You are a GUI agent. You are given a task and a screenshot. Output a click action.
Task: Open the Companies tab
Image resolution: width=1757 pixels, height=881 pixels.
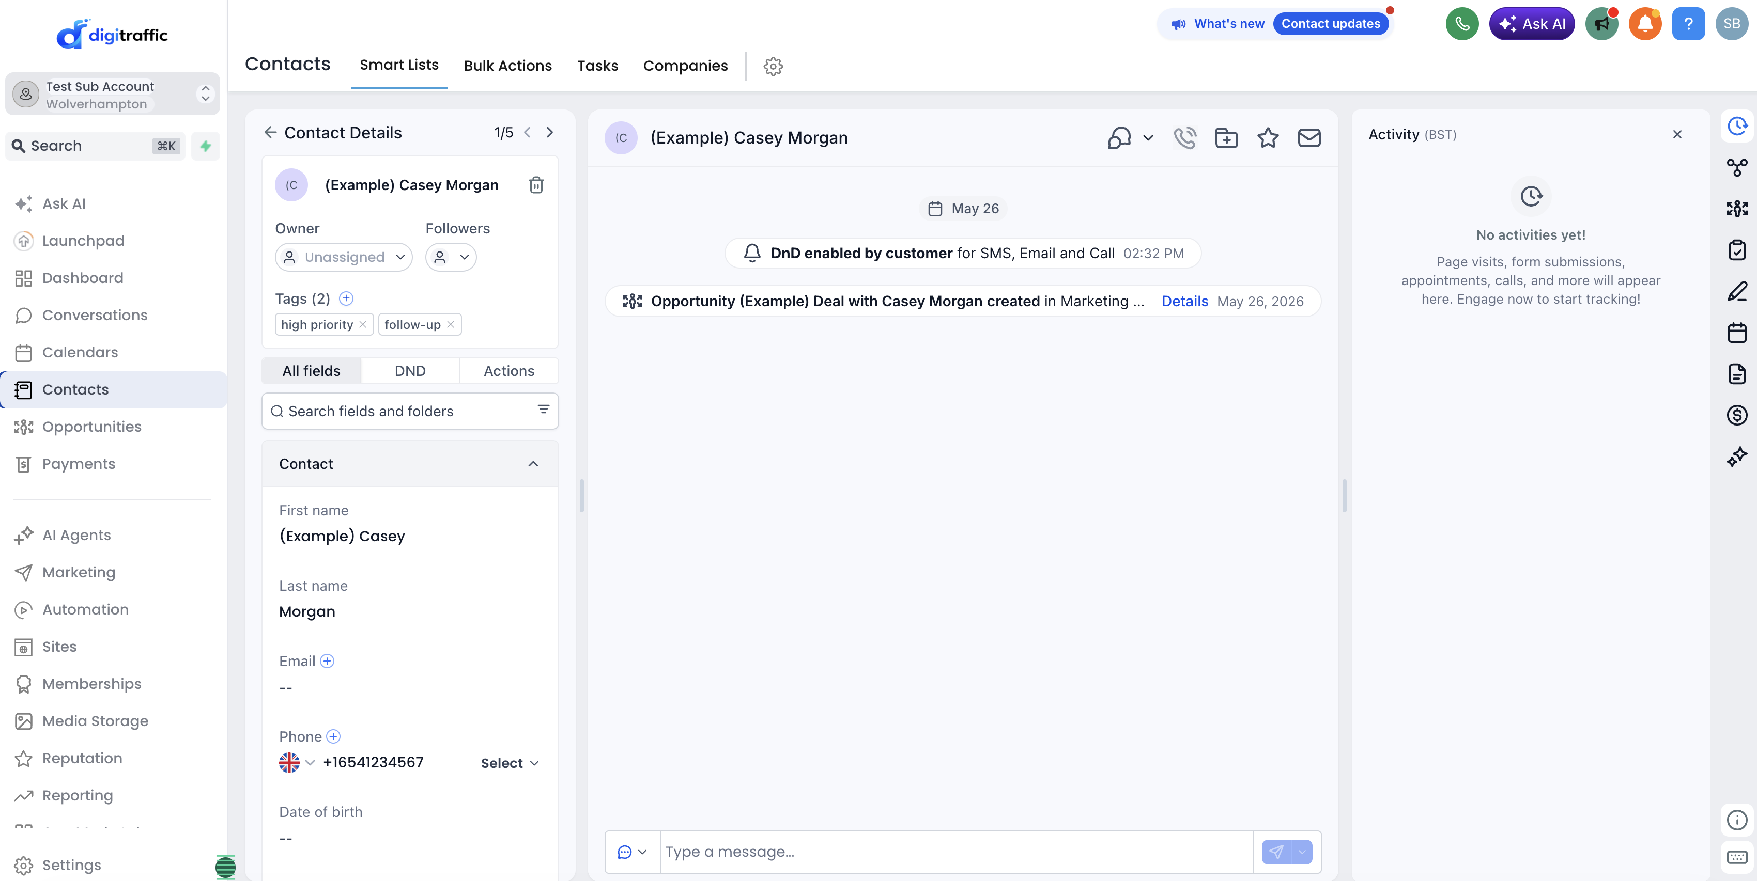pos(685,66)
